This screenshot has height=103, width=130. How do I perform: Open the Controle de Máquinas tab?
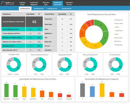[34, 4]
